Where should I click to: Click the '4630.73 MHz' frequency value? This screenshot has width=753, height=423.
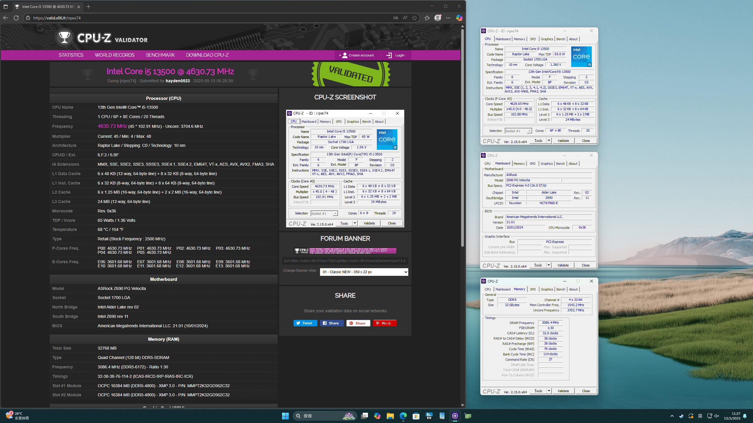(x=112, y=126)
